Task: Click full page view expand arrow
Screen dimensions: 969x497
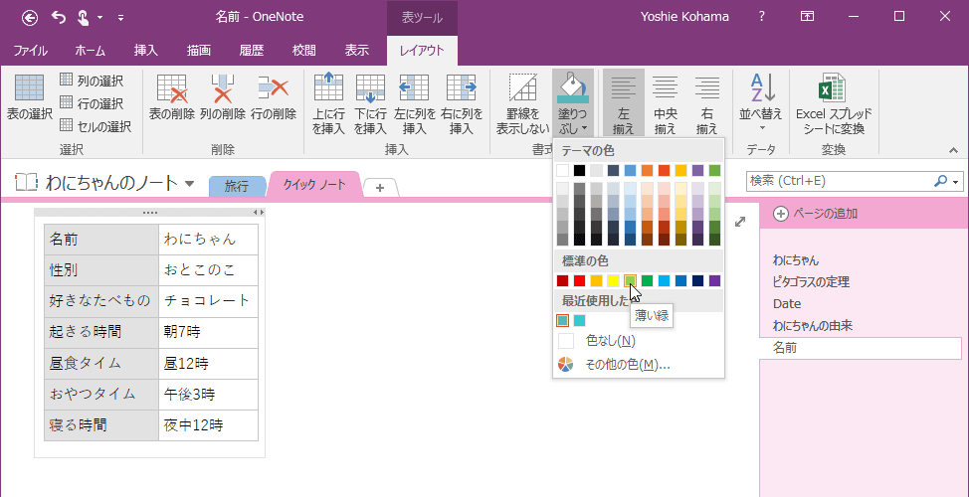Action: (x=740, y=222)
